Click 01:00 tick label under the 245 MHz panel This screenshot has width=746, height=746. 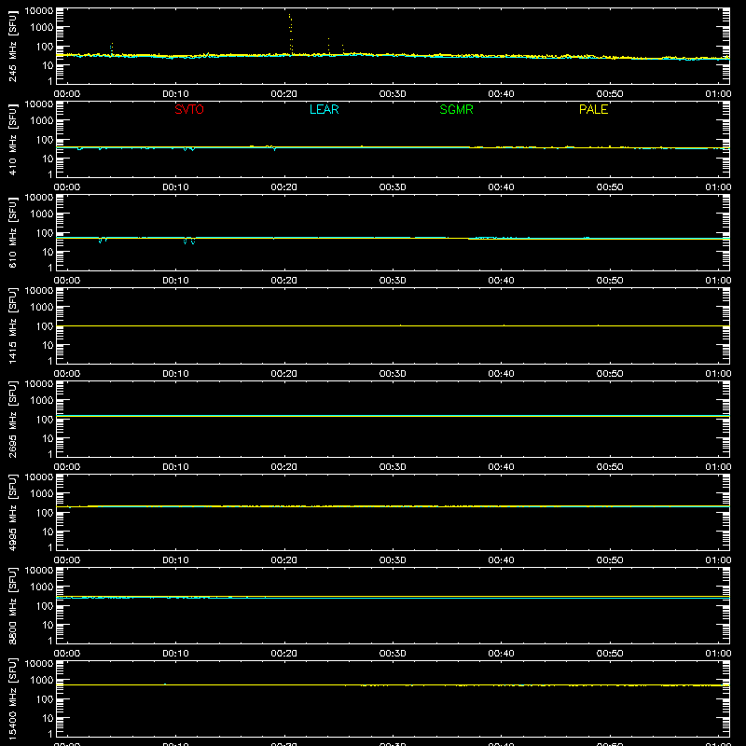[718, 94]
